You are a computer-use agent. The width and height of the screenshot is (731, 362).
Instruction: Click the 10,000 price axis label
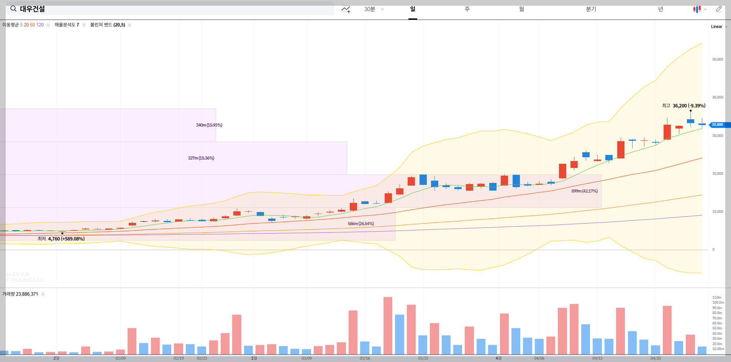coord(718,212)
